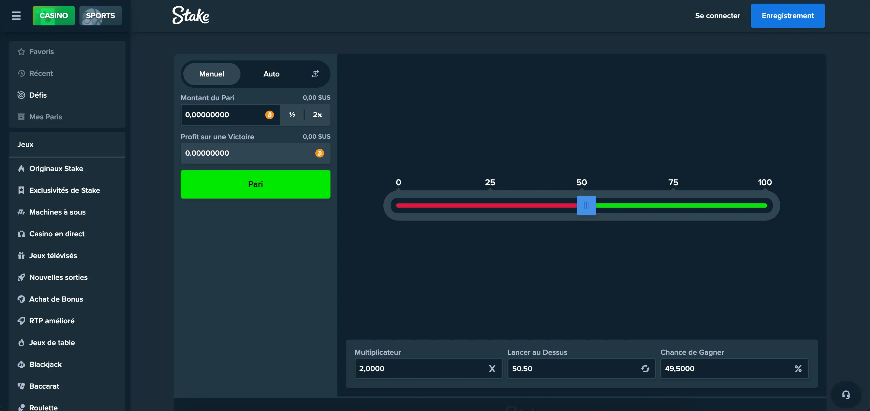Click the Enregistrement button
Image resolution: width=870 pixels, height=411 pixels.
[787, 15]
